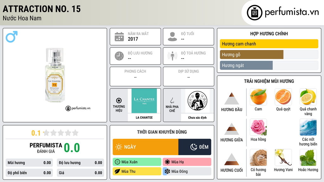Image resolution: width=324 pixels, height=182 pixels.
Task: Click the yellow 0.1 rating number
Action: click(x=36, y=133)
